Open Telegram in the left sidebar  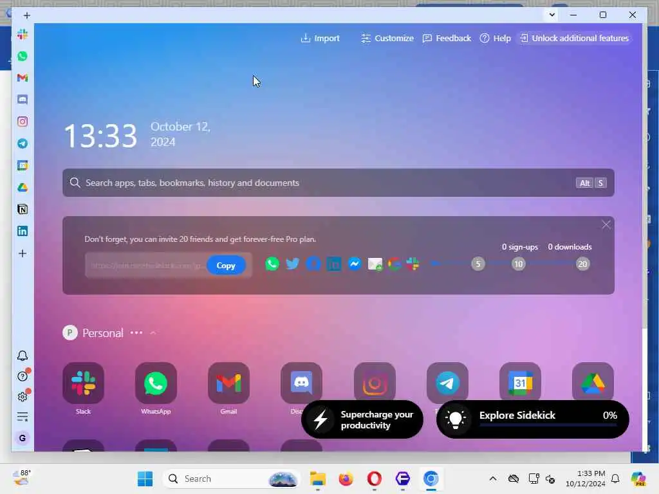pyautogui.click(x=23, y=143)
